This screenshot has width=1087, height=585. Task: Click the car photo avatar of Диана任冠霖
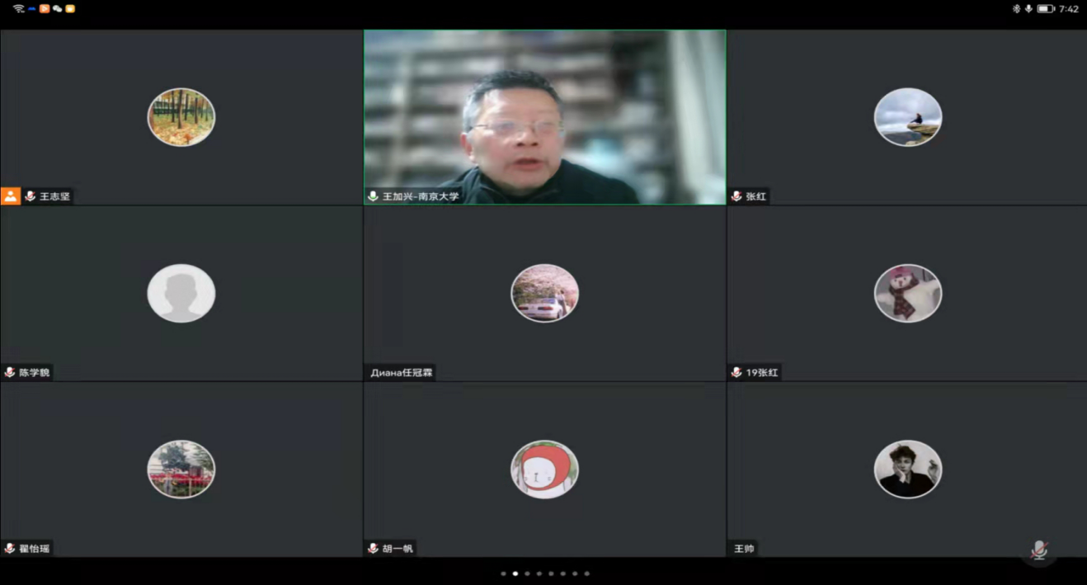click(x=544, y=293)
